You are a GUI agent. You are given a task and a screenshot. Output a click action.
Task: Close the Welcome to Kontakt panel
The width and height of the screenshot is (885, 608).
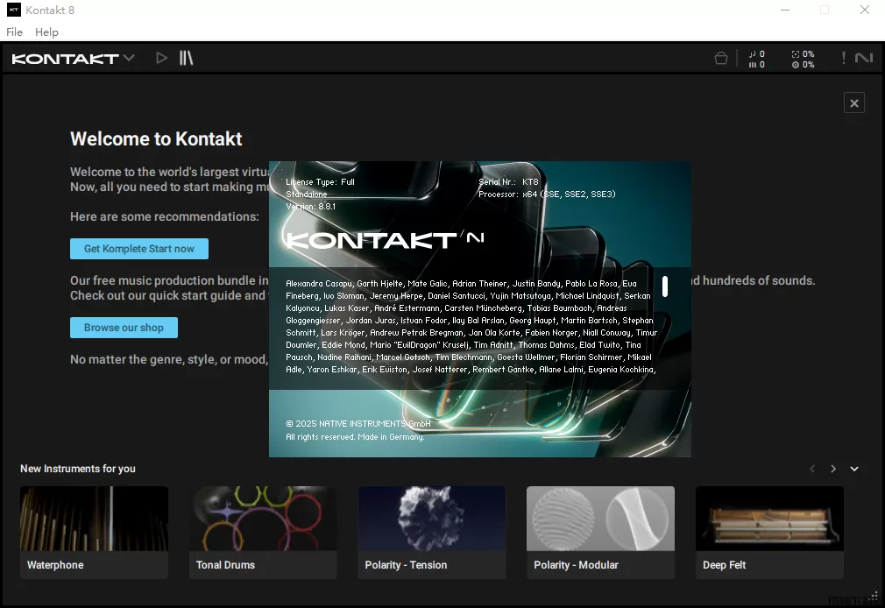[853, 103]
